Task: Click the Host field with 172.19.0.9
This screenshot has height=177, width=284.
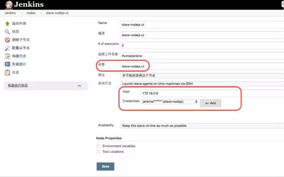Action: click(x=212, y=93)
